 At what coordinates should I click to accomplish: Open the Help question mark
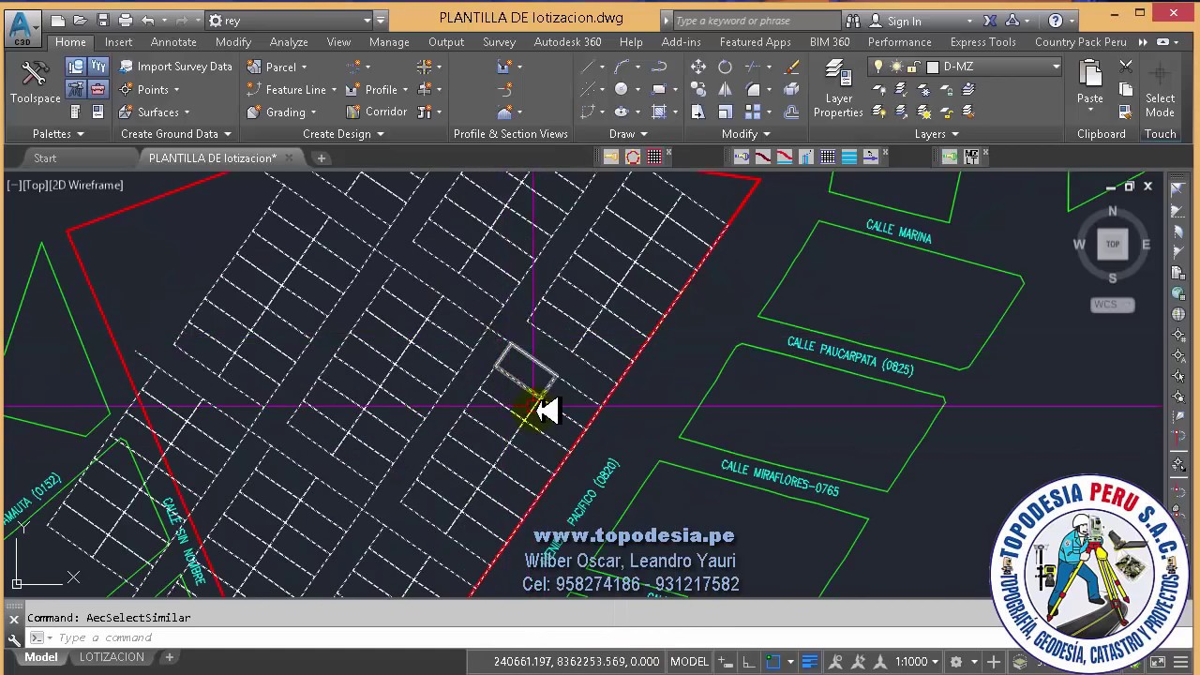point(1056,21)
